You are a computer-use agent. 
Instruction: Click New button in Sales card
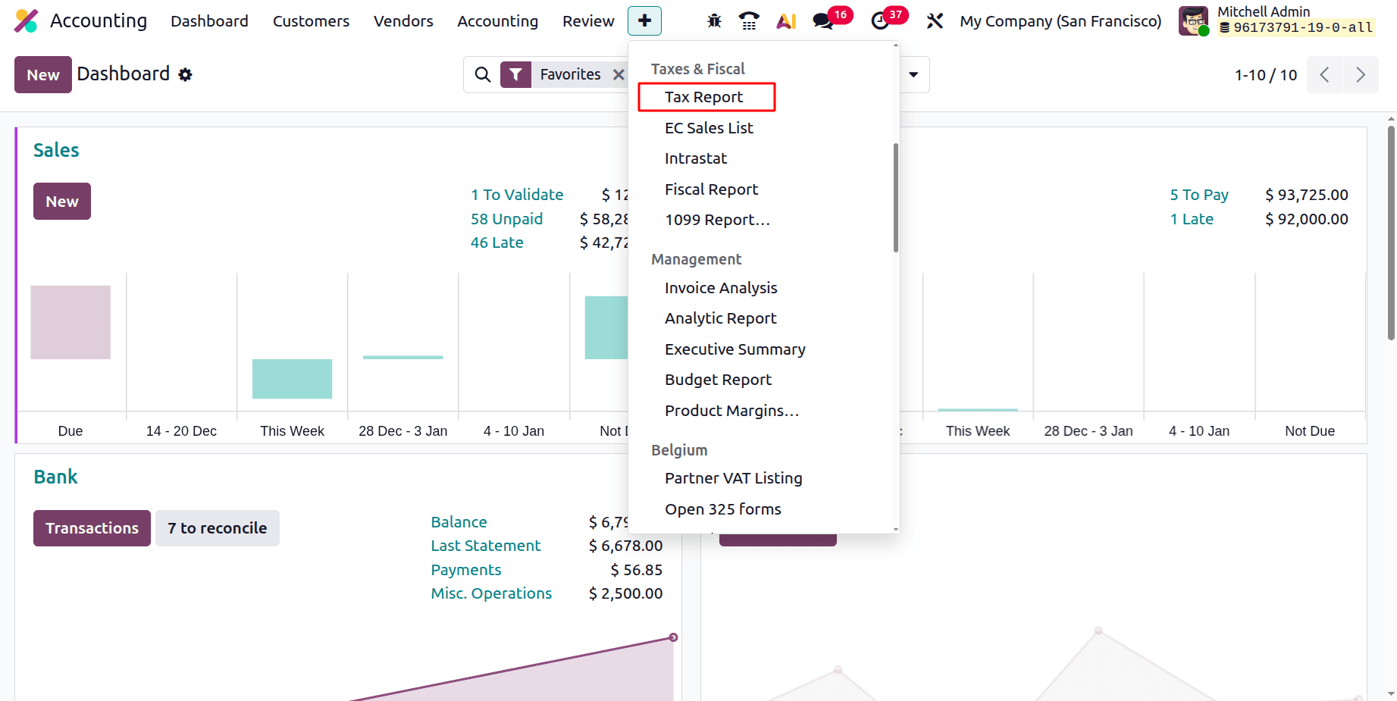pyautogui.click(x=62, y=201)
